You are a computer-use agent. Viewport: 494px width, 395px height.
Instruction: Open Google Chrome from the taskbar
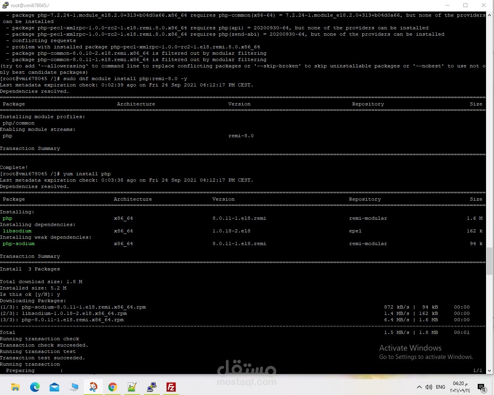tap(113, 387)
